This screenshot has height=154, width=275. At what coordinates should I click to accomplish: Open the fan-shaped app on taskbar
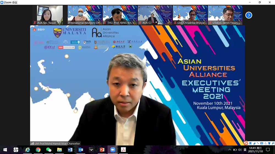pyautogui.click(x=16, y=150)
